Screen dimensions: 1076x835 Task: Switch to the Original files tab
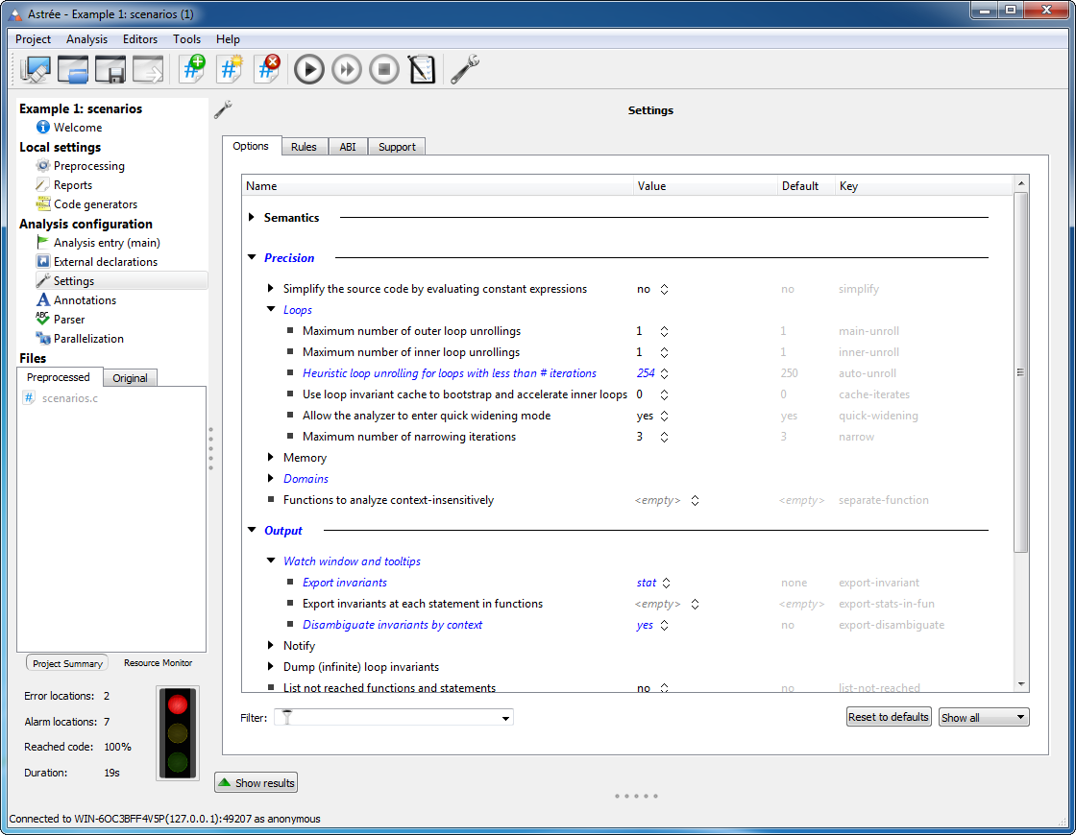click(x=130, y=378)
